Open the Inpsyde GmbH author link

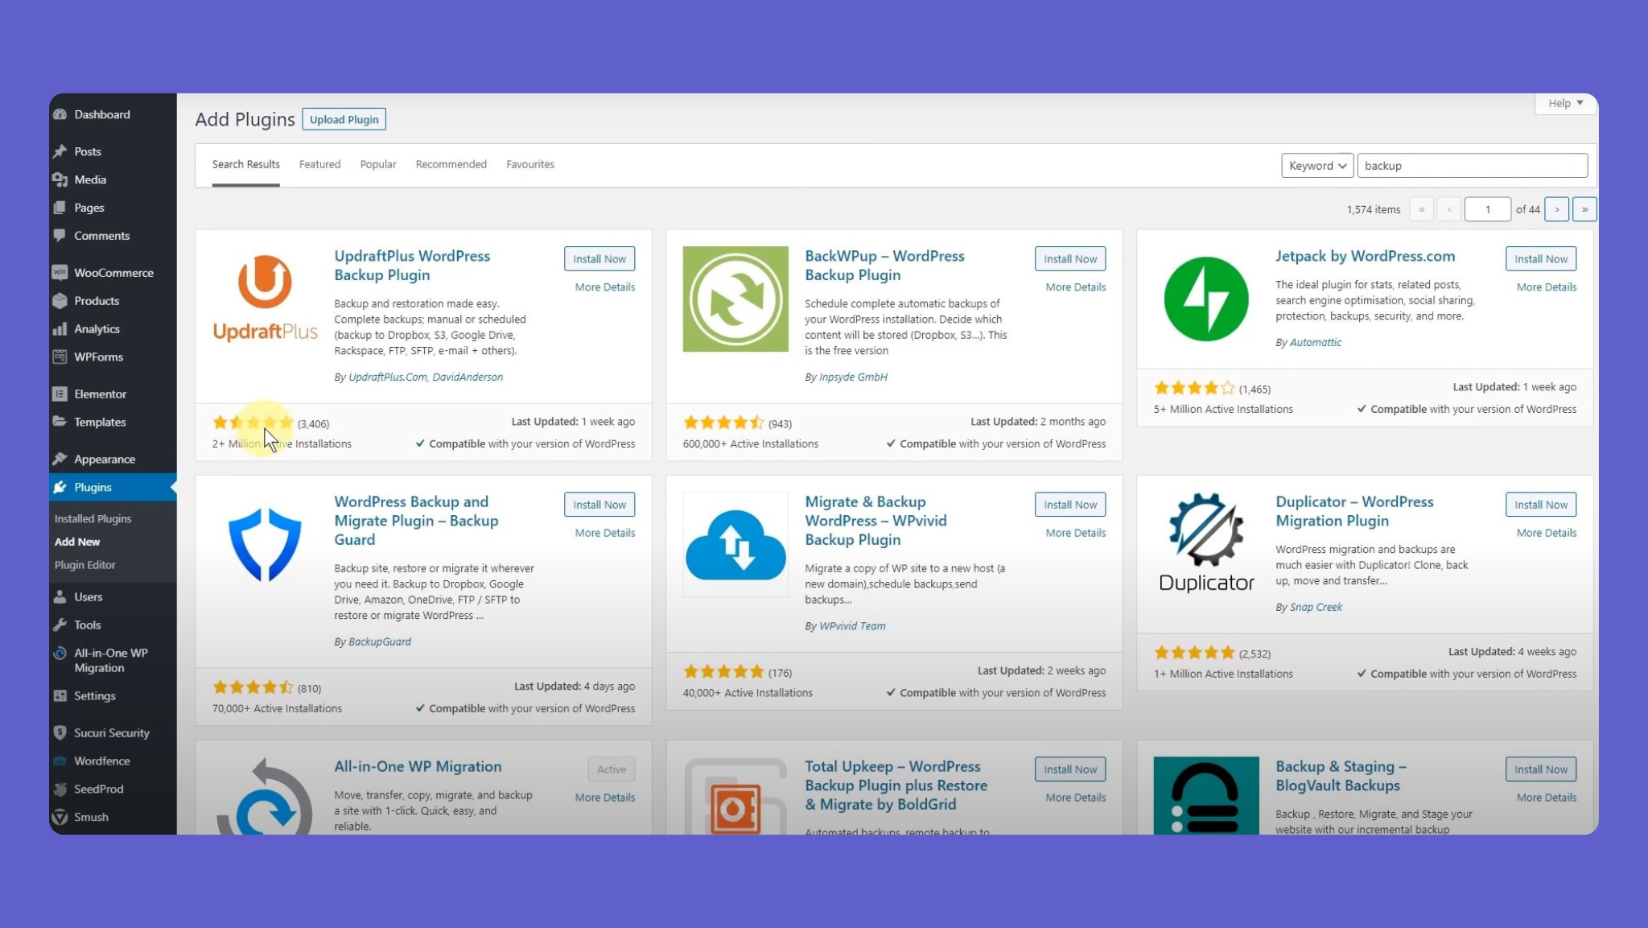(853, 377)
